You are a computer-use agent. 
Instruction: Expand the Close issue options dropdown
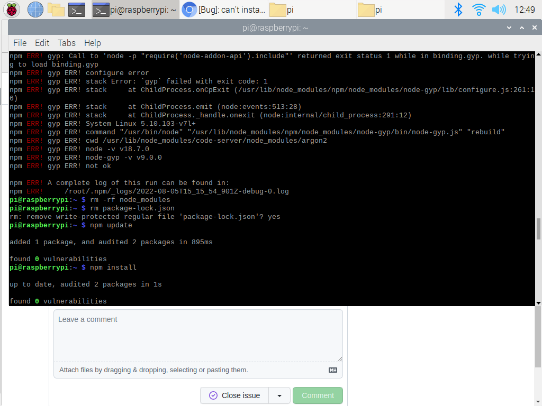tap(279, 395)
